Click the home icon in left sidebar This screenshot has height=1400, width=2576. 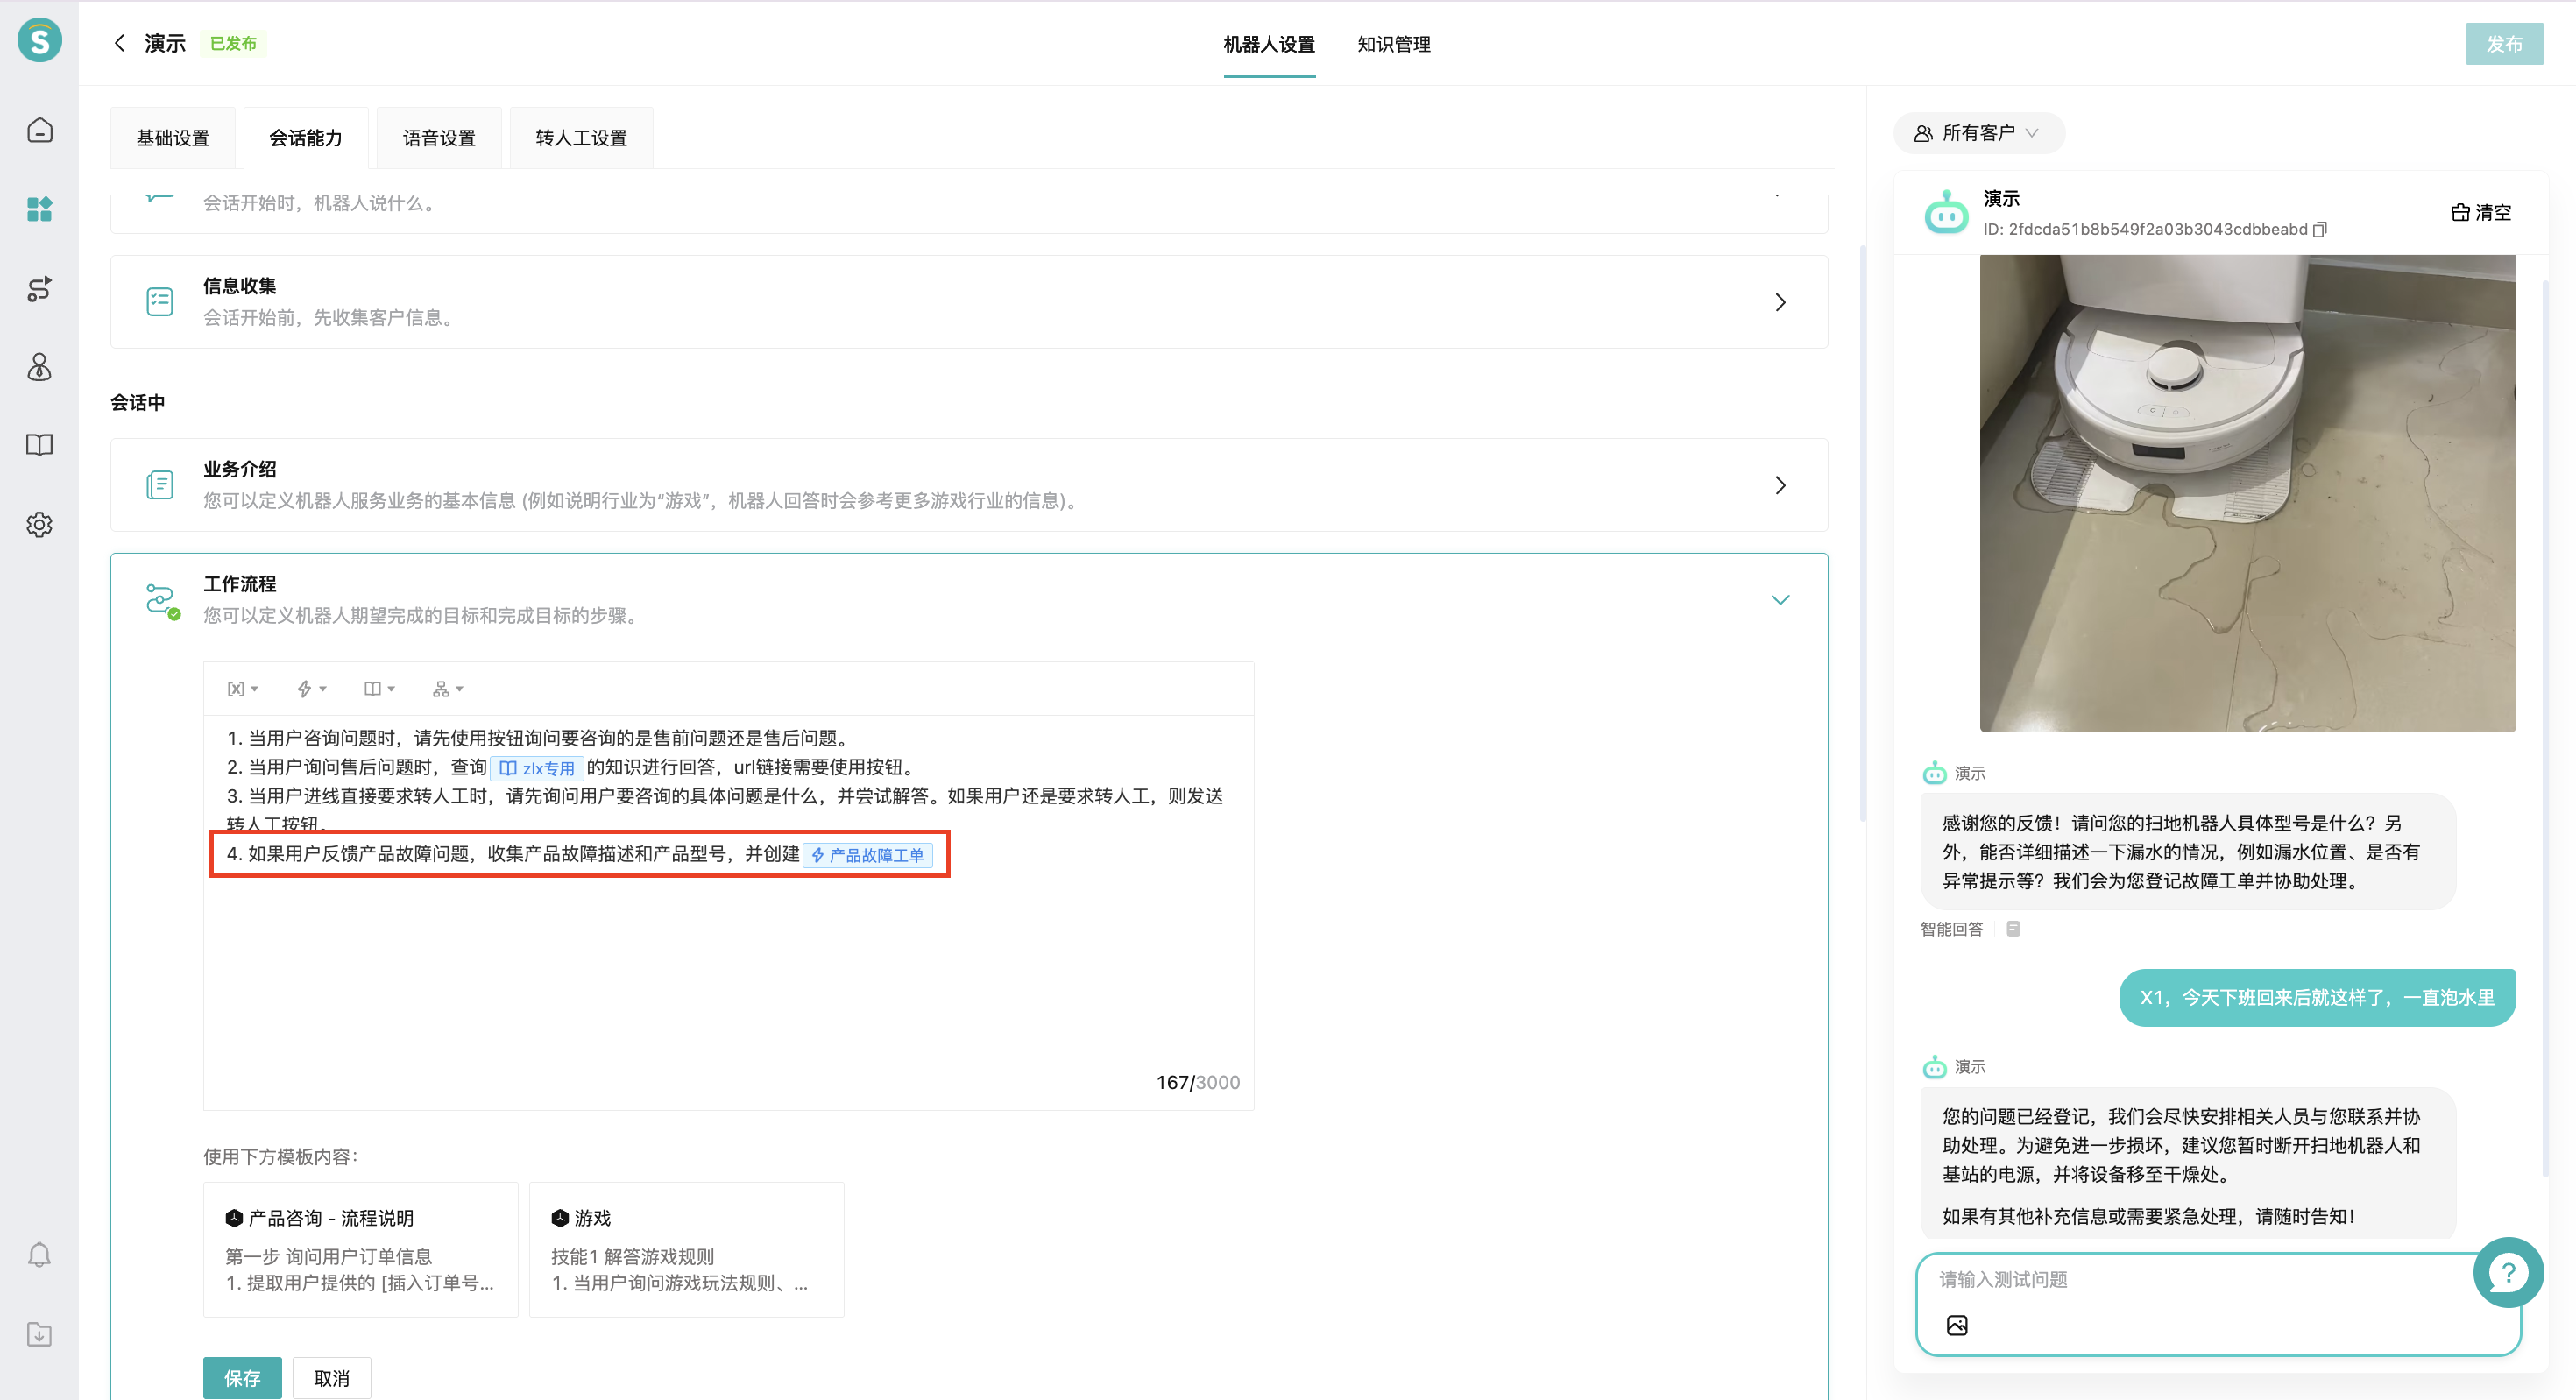click(x=39, y=130)
